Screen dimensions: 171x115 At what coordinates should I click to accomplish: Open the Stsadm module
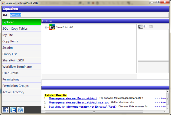(x=22, y=48)
